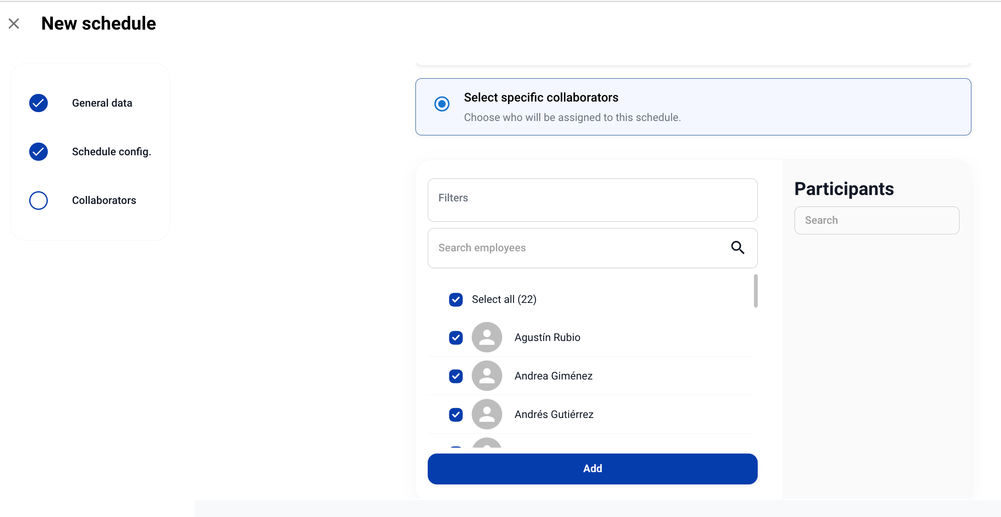
Task: Click the General data completed checkmark icon
Action: point(38,103)
